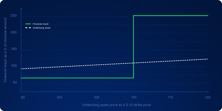Click the 105 x-axis tick label
Viewport: 222px width, 111px height.
pyautogui.click(x=97, y=97)
